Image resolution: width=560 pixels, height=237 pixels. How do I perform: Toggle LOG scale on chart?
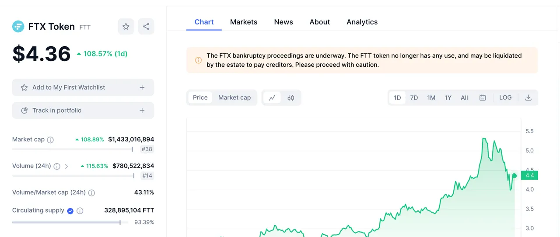[505, 98]
